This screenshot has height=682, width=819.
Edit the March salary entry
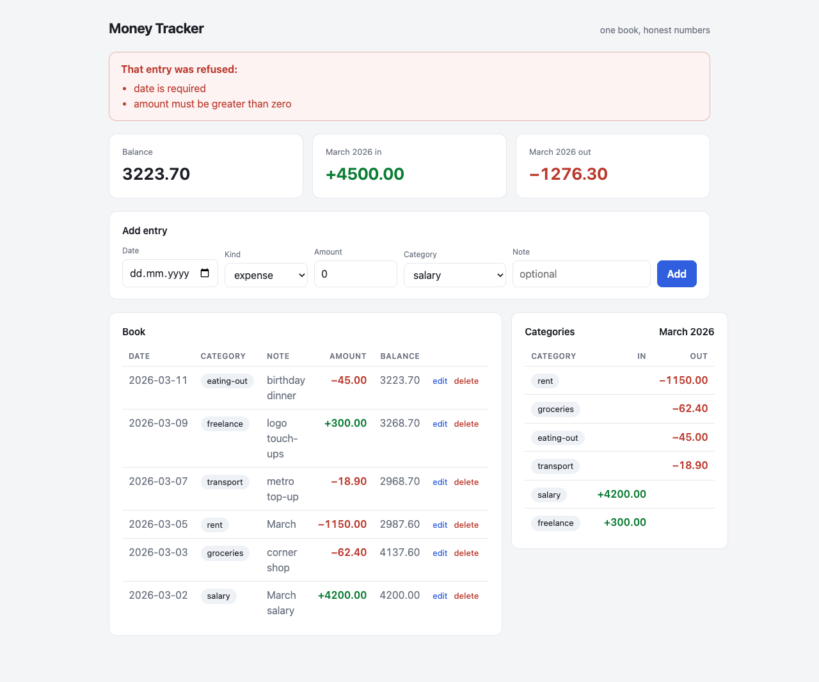tap(440, 596)
